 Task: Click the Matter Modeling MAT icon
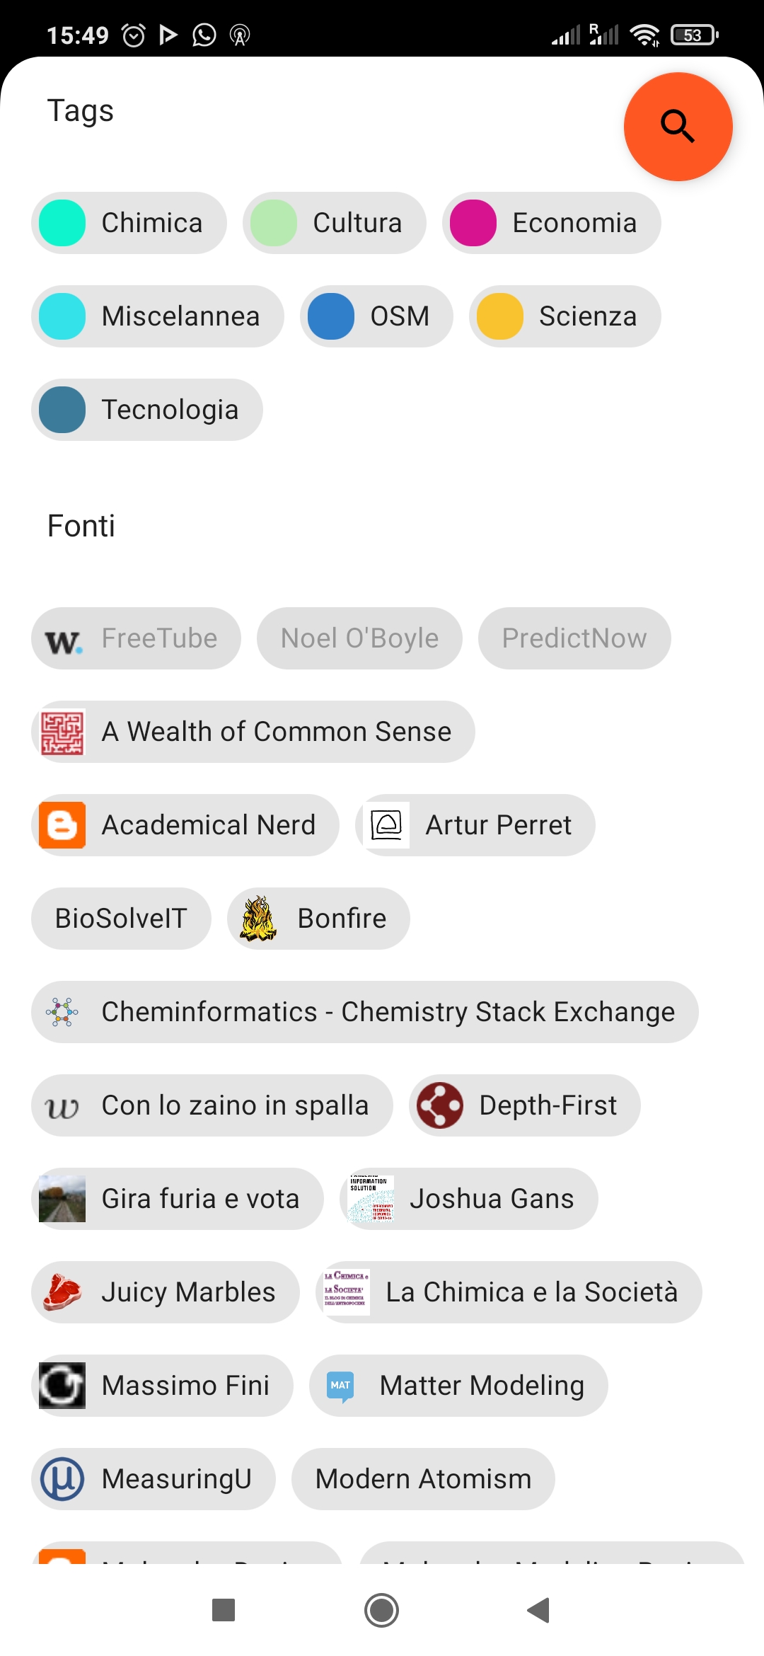coord(340,1386)
